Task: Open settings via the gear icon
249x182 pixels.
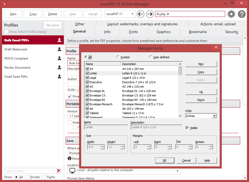Action: (231, 14)
